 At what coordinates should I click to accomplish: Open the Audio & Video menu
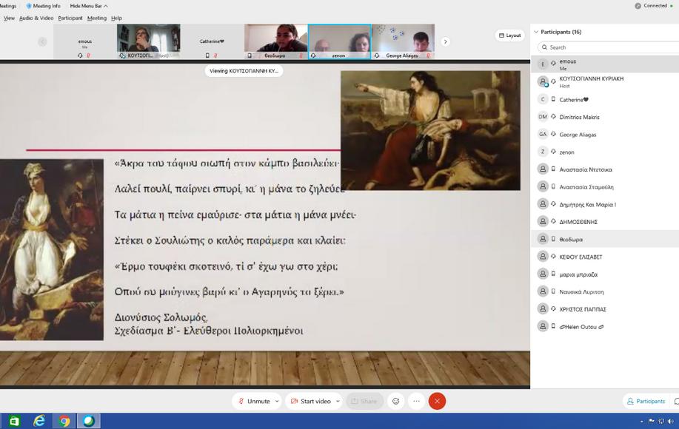[x=36, y=18]
